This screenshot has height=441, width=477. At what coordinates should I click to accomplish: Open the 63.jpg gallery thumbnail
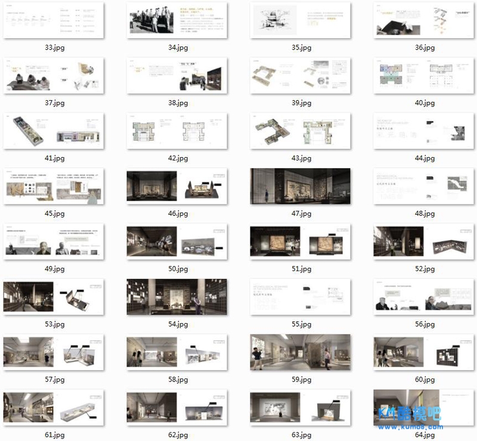tap(301, 408)
